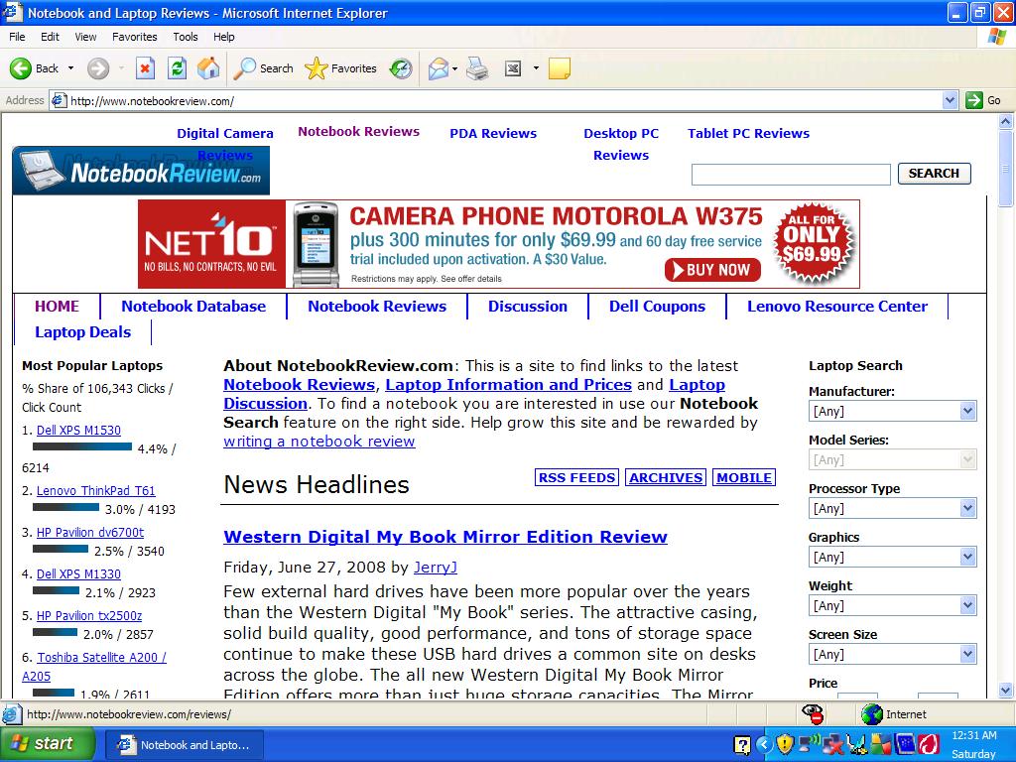Open the File menu
The image size is (1016, 762).
17,37
